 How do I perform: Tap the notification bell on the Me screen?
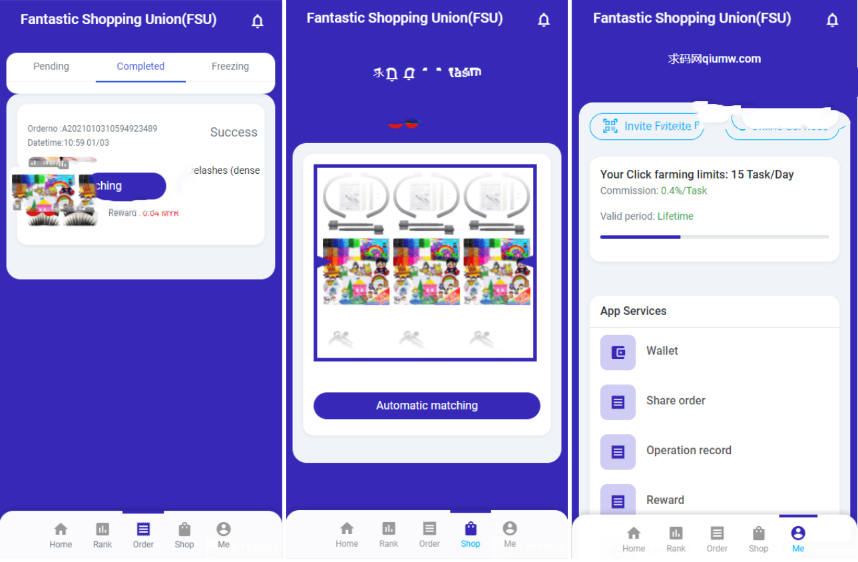tap(832, 20)
